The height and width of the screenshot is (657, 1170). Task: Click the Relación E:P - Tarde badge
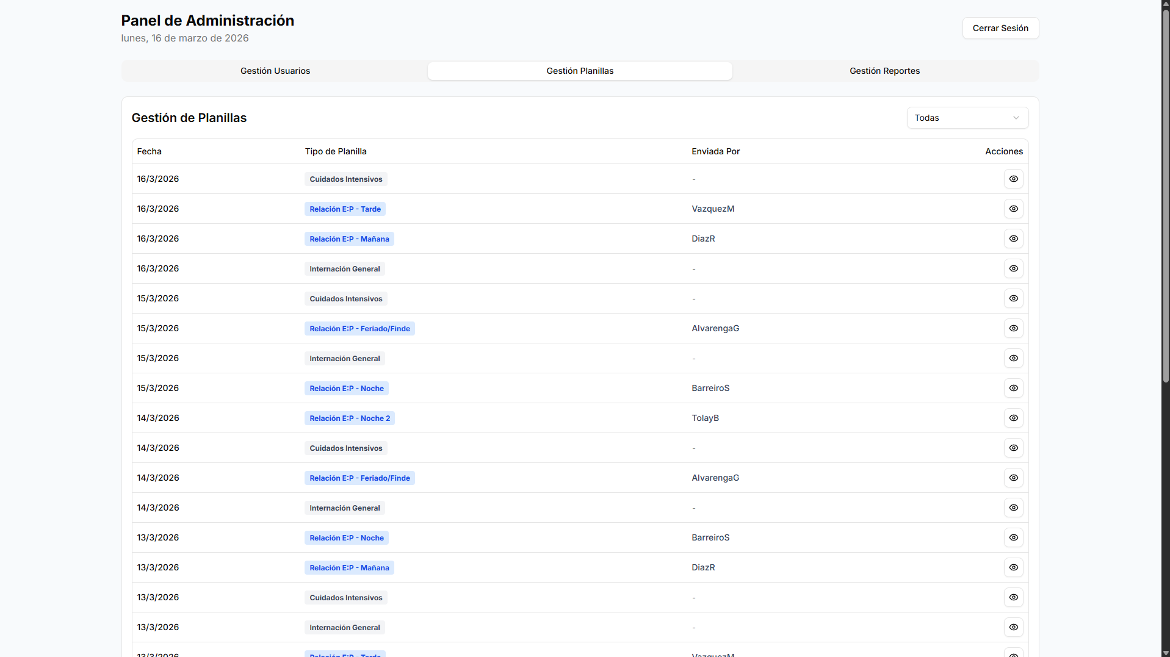(345, 209)
